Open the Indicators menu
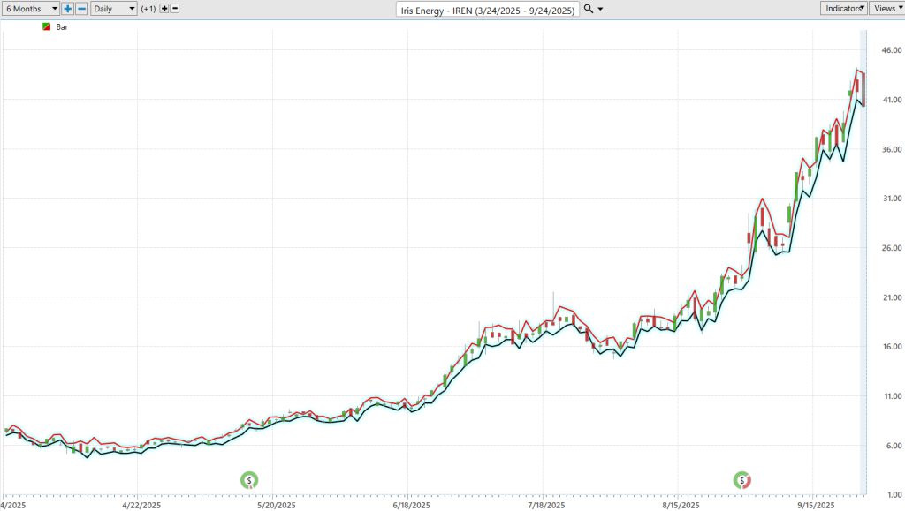 coord(842,8)
